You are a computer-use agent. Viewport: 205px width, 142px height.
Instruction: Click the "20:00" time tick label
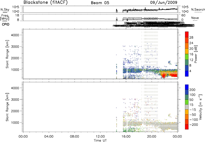151,137
